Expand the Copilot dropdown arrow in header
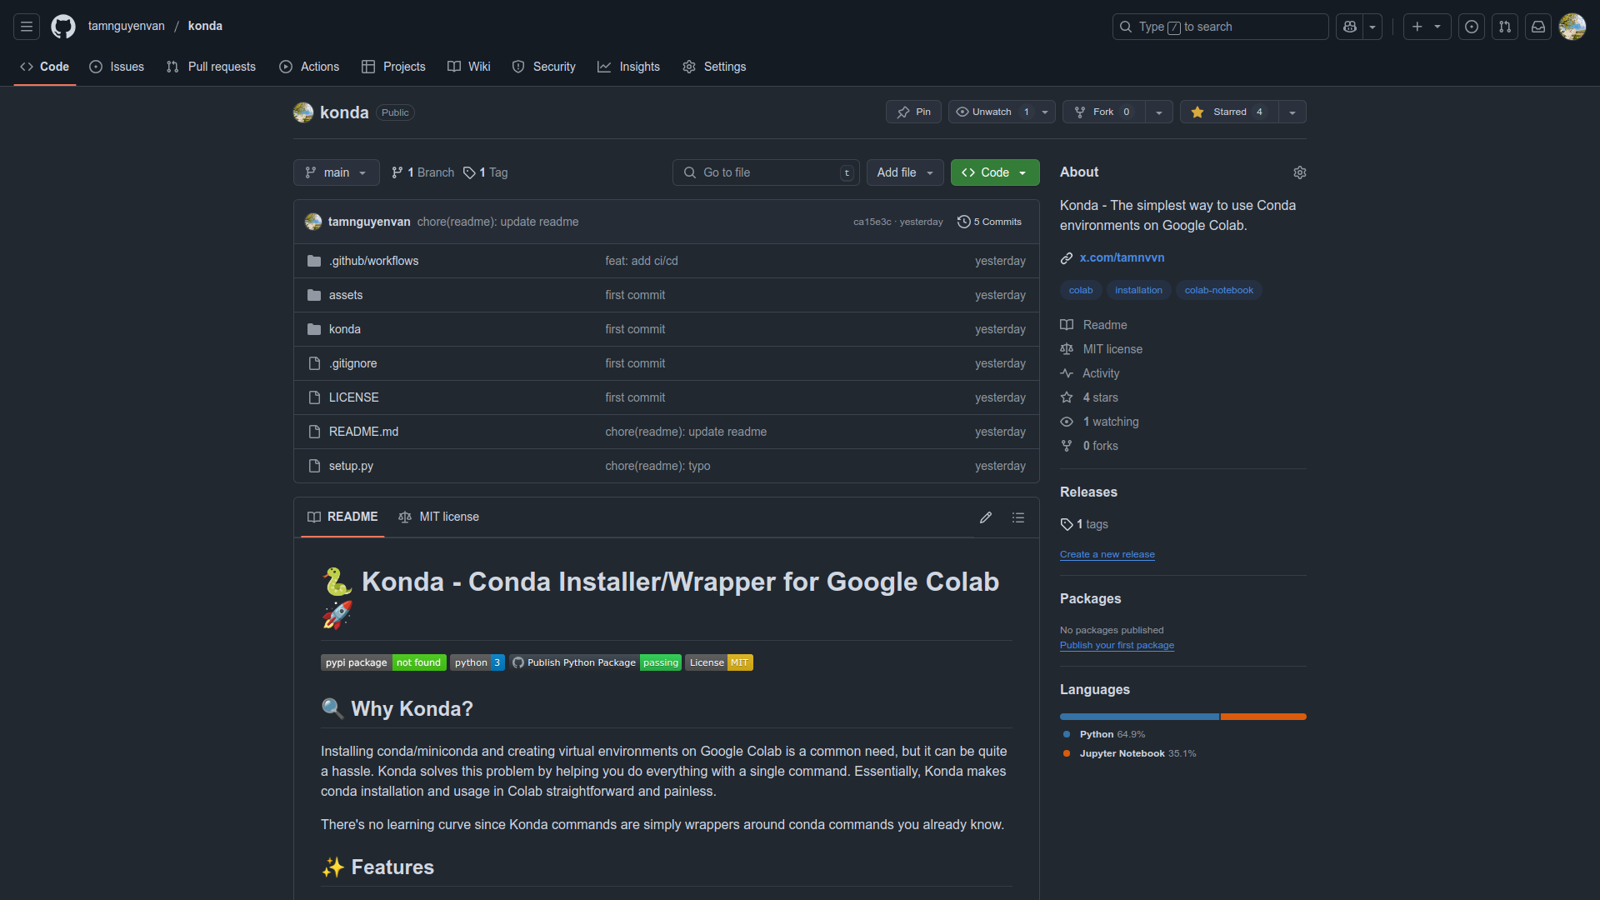Image resolution: width=1600 pixels, height=900 pixels. pyautogui.click(x=1372, y=27)
